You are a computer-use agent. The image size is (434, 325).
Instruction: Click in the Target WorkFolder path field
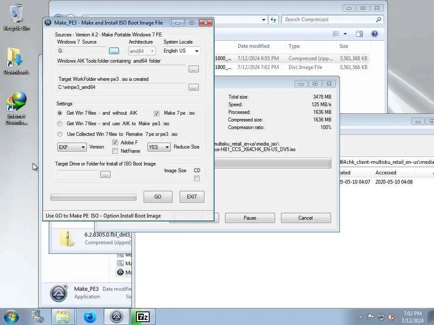pyautogui.click(x=121, y=87)
